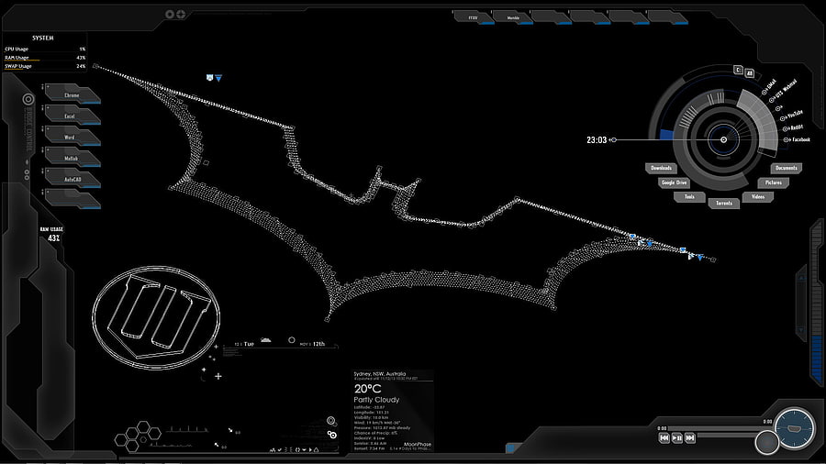
Task: Open the Tools folder button
Action: tap(689, 197)
